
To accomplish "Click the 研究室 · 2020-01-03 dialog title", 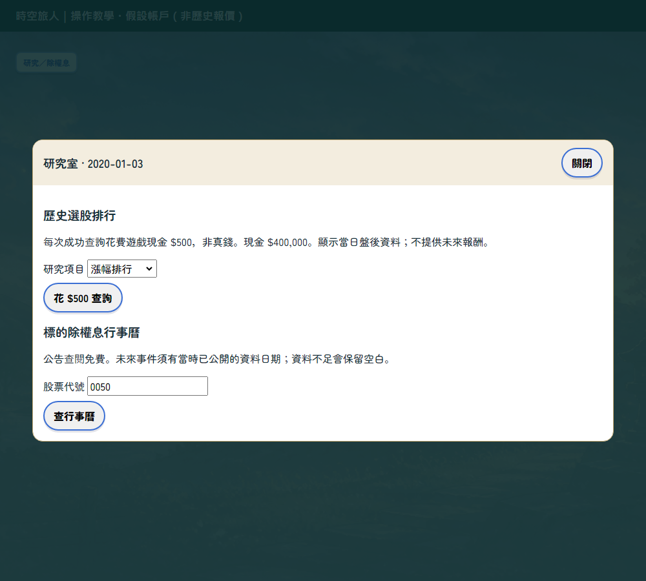I will pos(93,164).
